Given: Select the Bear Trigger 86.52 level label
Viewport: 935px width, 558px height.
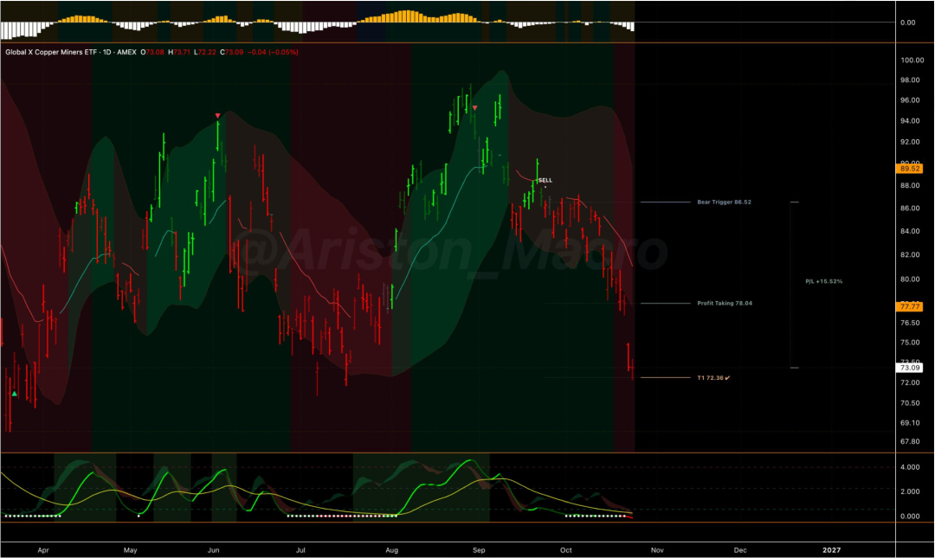Looking at the screenshot, I should point(724,202).
